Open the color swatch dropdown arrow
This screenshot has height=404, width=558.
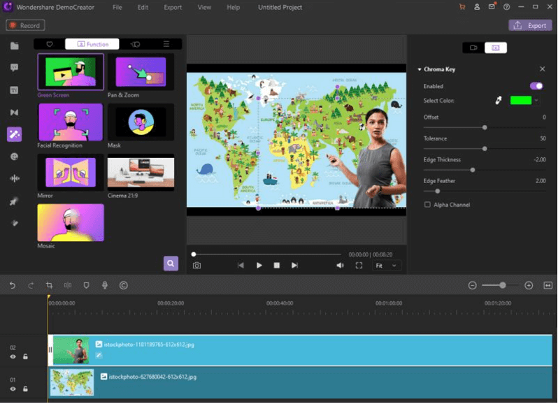(x=536, y=101)
